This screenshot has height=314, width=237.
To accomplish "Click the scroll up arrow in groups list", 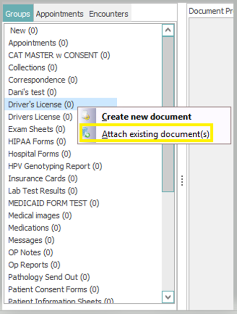I will pos(168,30).
